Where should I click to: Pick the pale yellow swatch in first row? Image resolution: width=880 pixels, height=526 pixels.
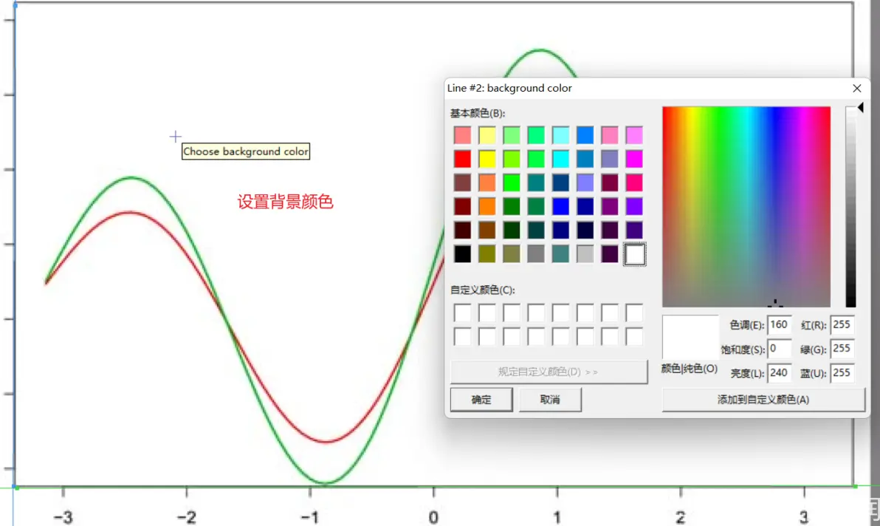487,134
